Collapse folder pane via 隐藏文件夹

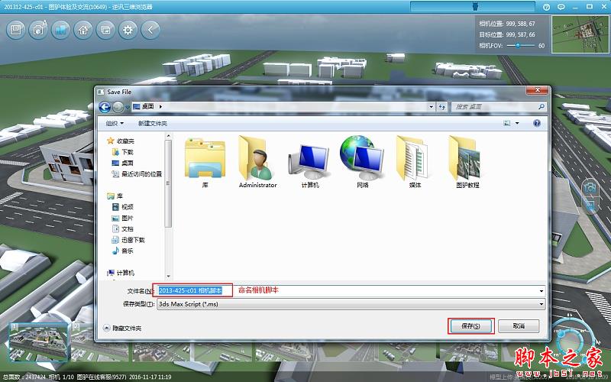coord(122,328)
